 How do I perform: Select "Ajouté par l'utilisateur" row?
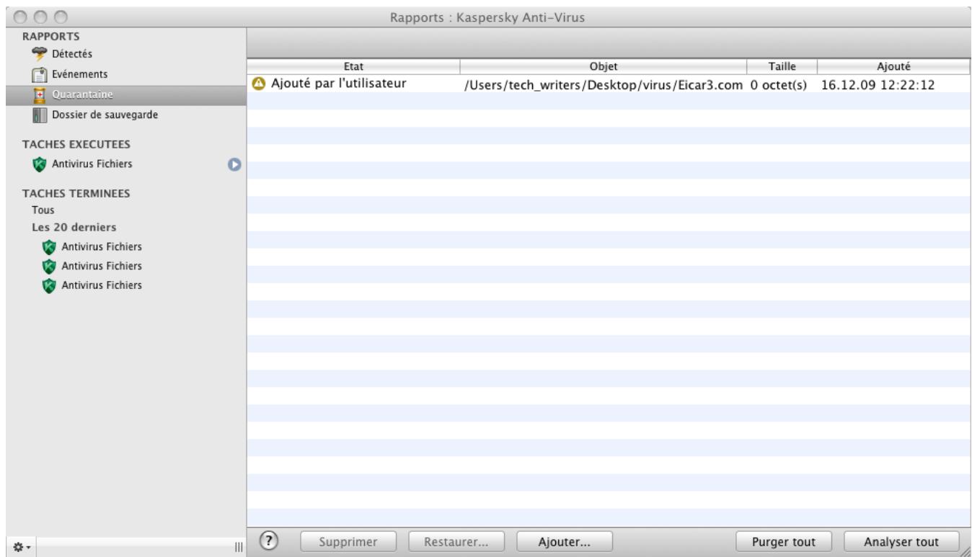click(609, 84)
